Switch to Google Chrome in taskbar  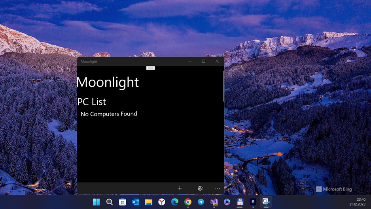(188, 202)
